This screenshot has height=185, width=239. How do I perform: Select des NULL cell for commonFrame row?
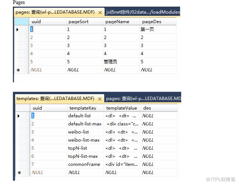click(159, 164)
